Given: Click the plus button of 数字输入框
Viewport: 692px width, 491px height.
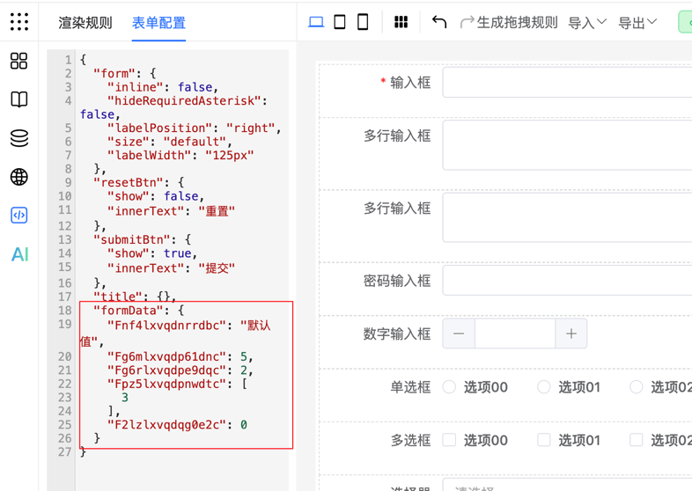Looking at the screenshot, I should [571, 333].
